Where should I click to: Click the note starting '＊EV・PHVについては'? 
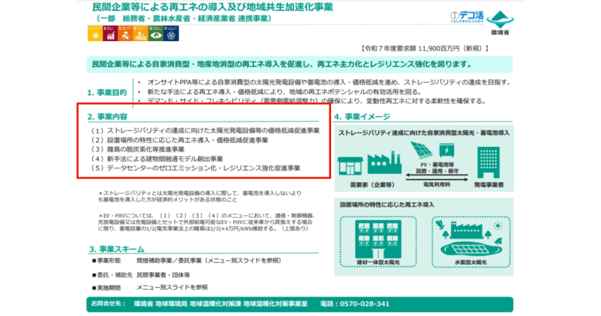207,222
